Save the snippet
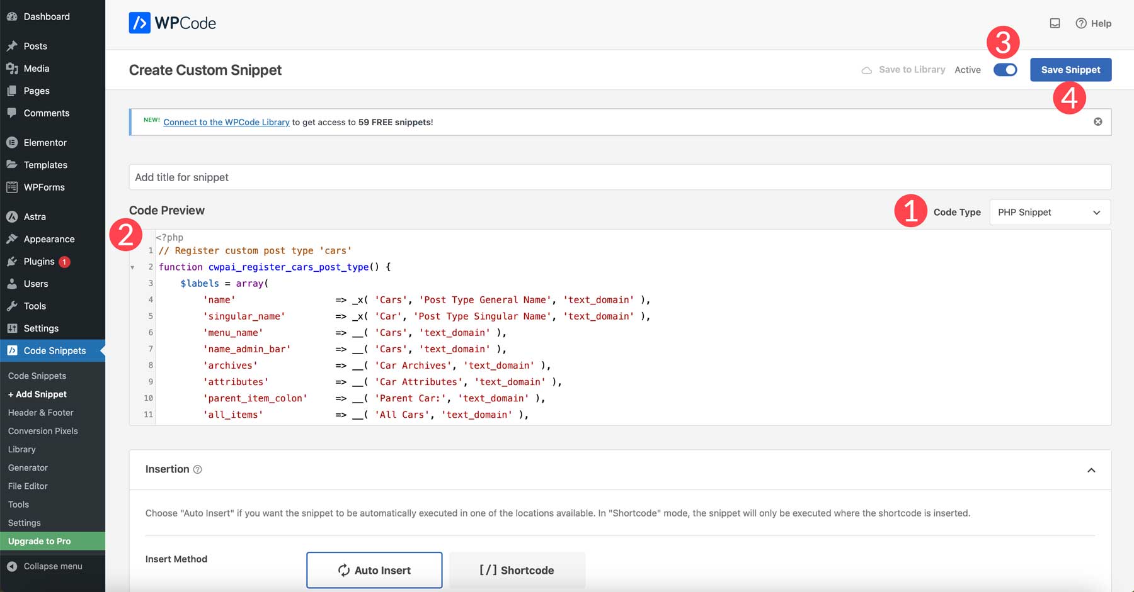 (1070, 69)
